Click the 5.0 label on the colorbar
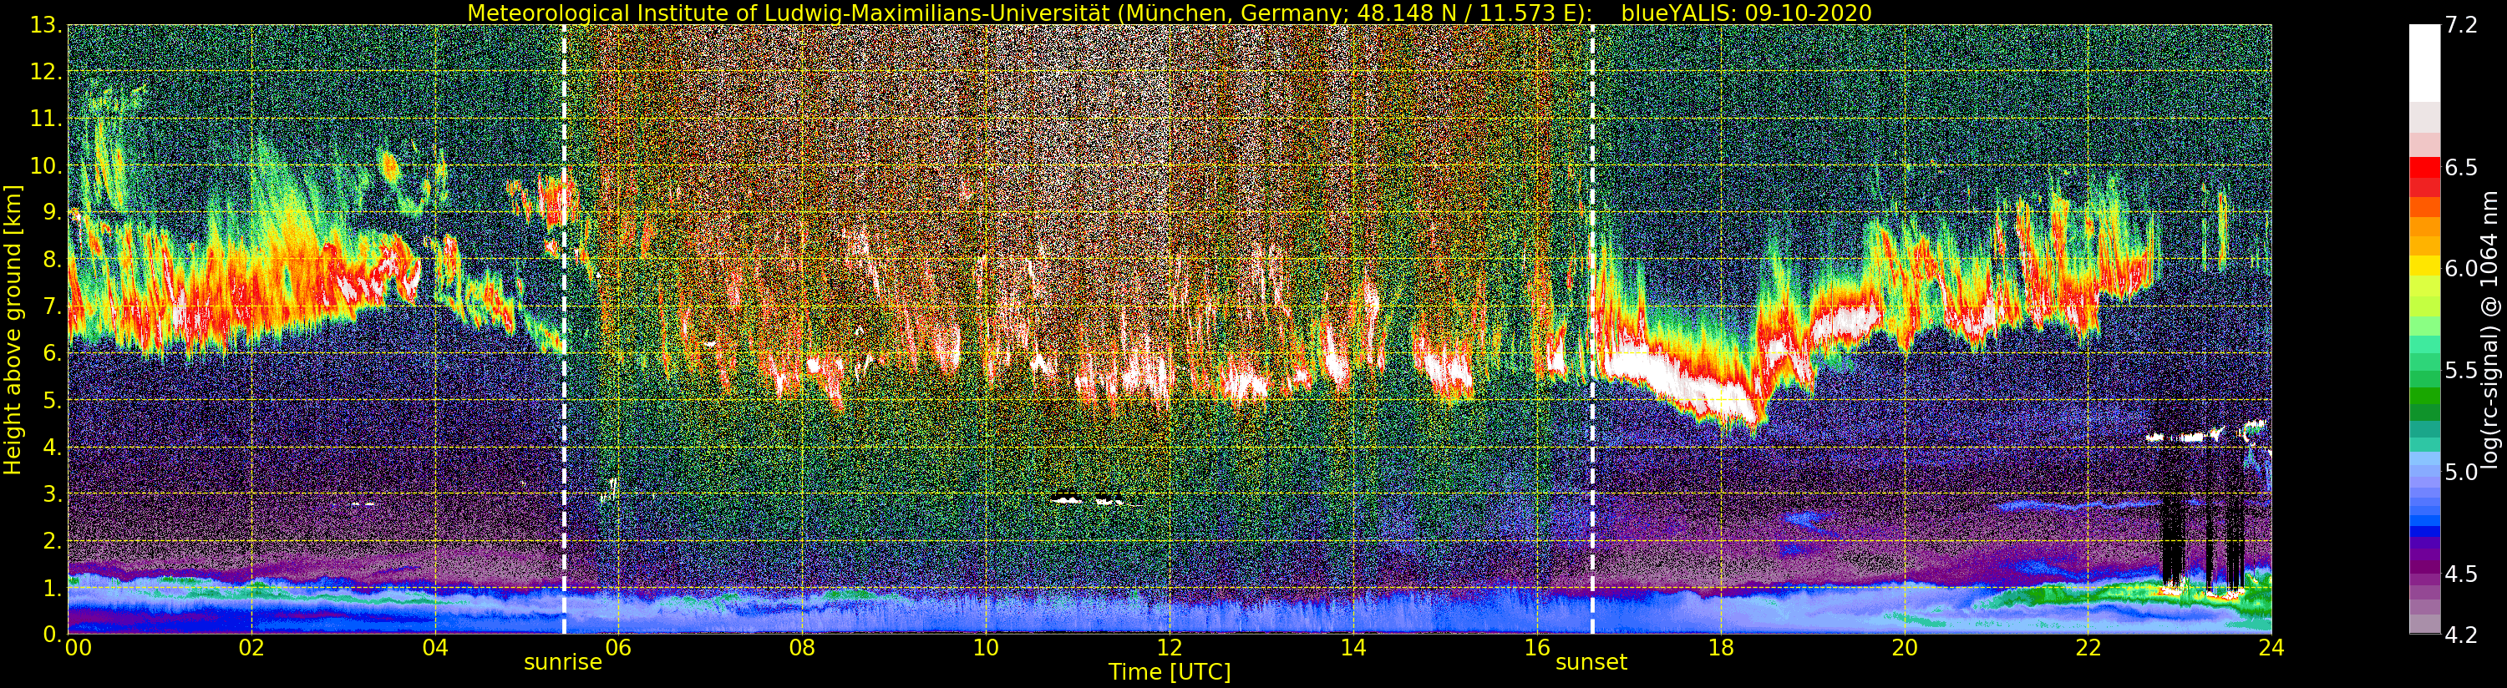The width and height of the screenshot is (2507, 688). coord(2461,473)
